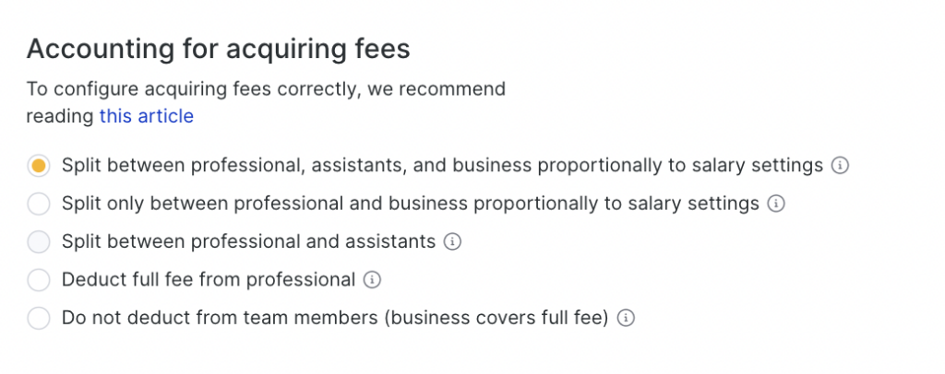Show info for business covers full fee
945x374 pixels.
coord(626,319)
